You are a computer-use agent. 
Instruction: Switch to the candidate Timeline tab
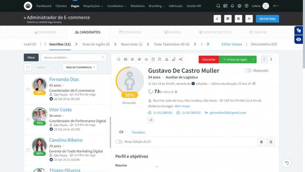point(138,132)
